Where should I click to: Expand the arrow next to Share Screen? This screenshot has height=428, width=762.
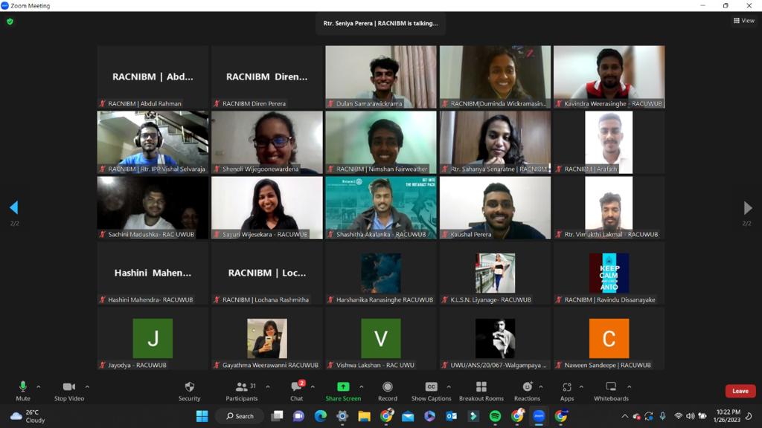pos(362,386)
